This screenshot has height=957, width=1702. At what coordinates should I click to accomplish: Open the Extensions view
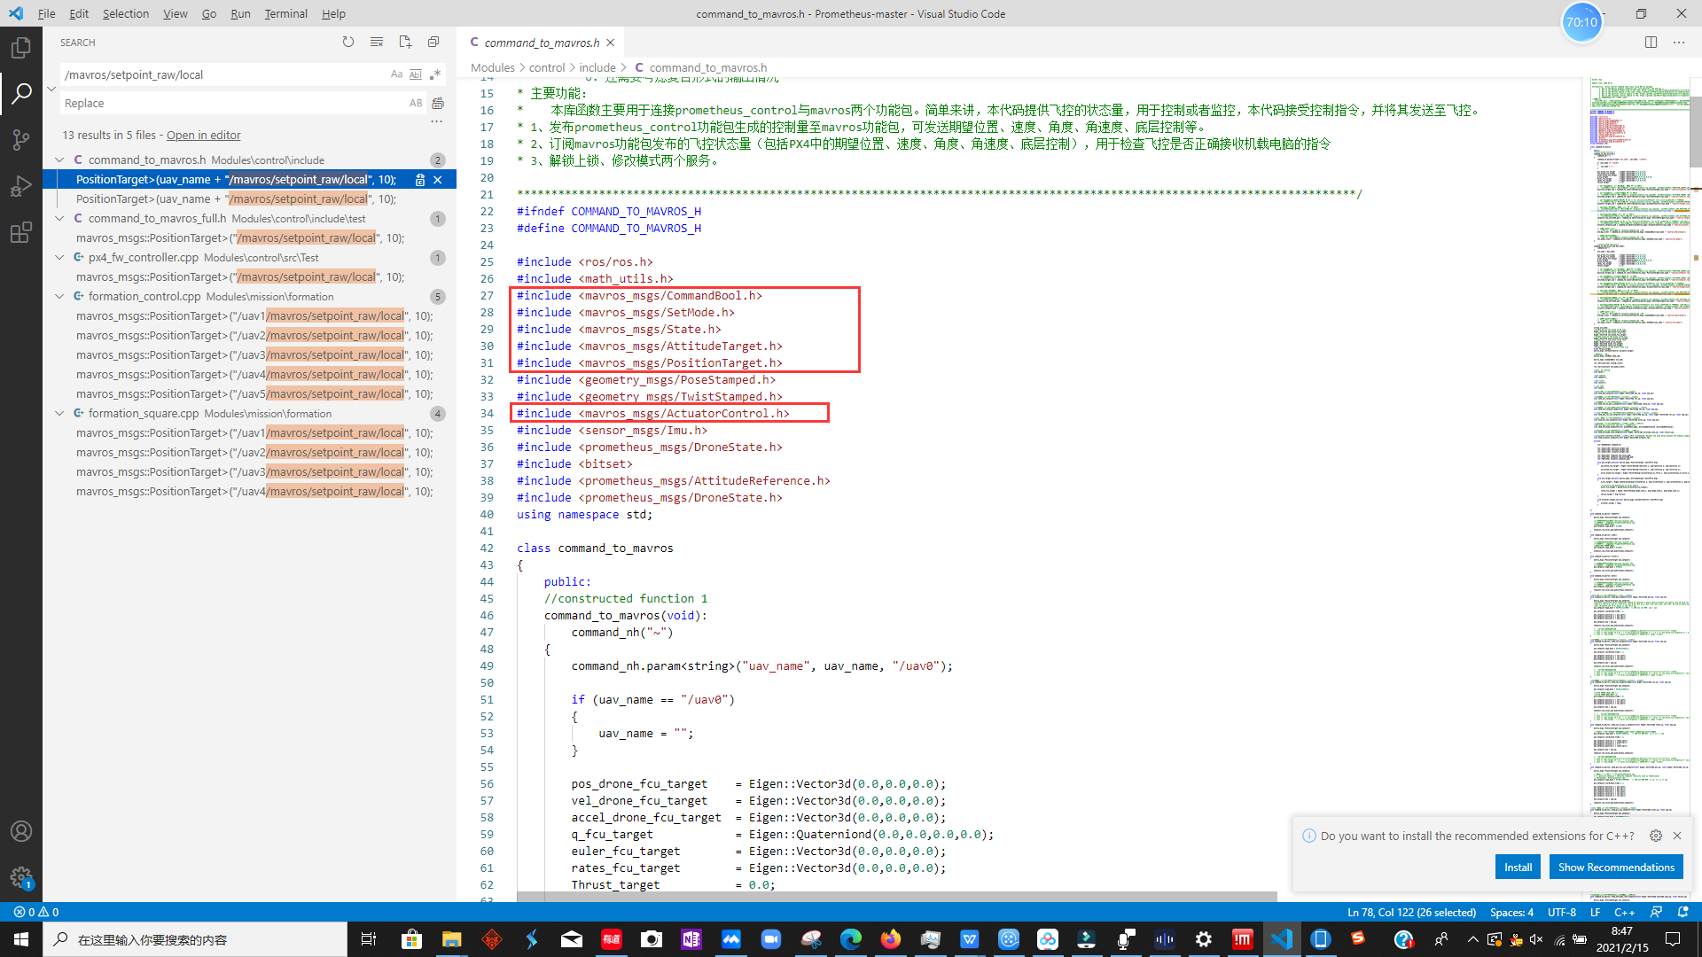click(x=20, y=233)
